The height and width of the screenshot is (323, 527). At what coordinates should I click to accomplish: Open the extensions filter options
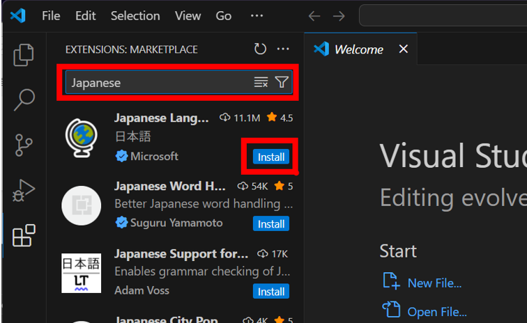[x=282, y=82]
